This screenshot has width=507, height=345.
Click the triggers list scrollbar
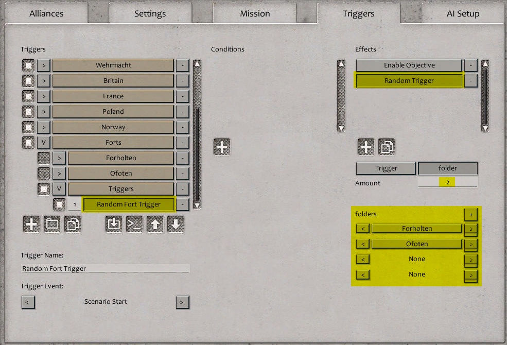click(197, 134)
